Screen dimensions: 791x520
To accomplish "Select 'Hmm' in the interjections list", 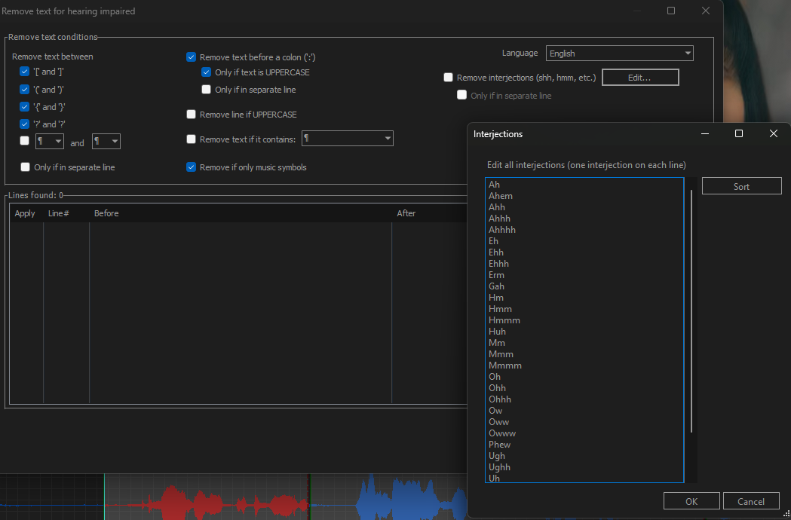I will pyautogui.click(x=500, y=308).
